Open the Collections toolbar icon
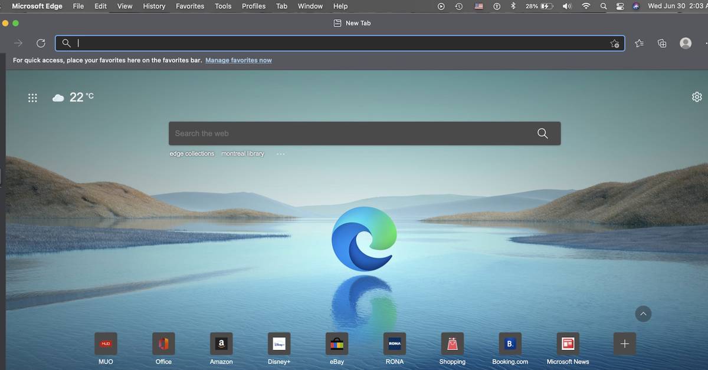 click(x=662, y=43)
